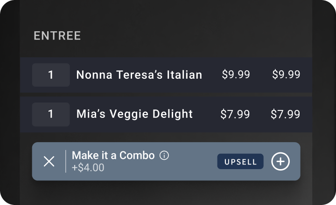Viewport: 336px width, 205px height.
Task: Click the blank area above ENTREE
Action: [x=166, y=14]
